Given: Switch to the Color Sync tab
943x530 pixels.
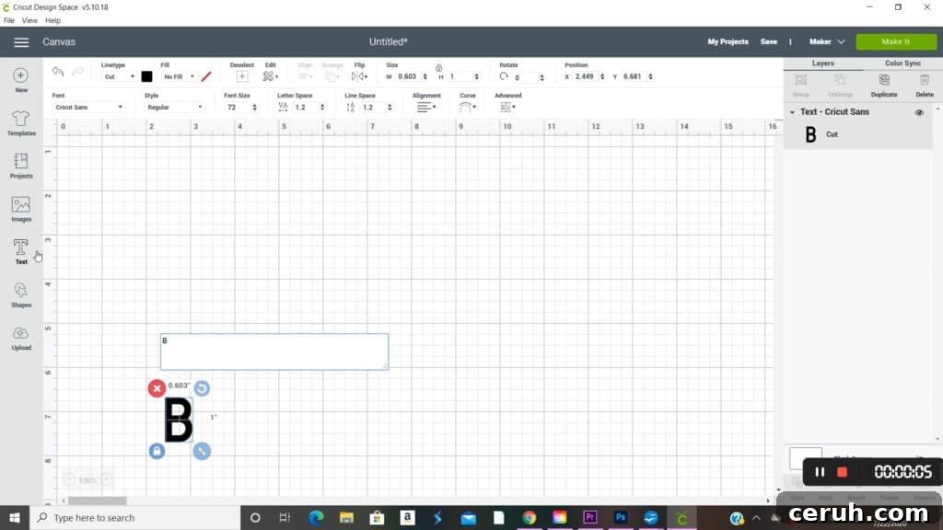Looking at the screenshot, I should (902, 63).
